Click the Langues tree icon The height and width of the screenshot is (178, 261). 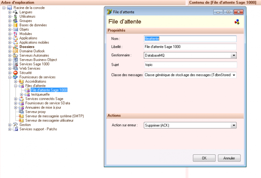[x=15, y=12]
